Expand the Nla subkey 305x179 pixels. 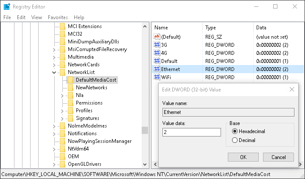coord(62,96)
